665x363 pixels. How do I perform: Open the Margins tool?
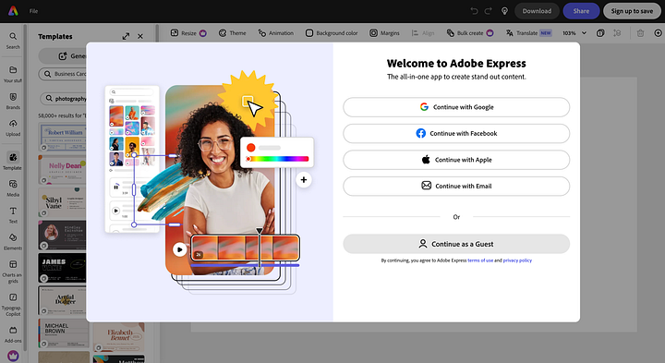pos(384,33)
